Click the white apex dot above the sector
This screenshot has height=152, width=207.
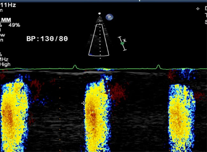(x=100, y=14)
